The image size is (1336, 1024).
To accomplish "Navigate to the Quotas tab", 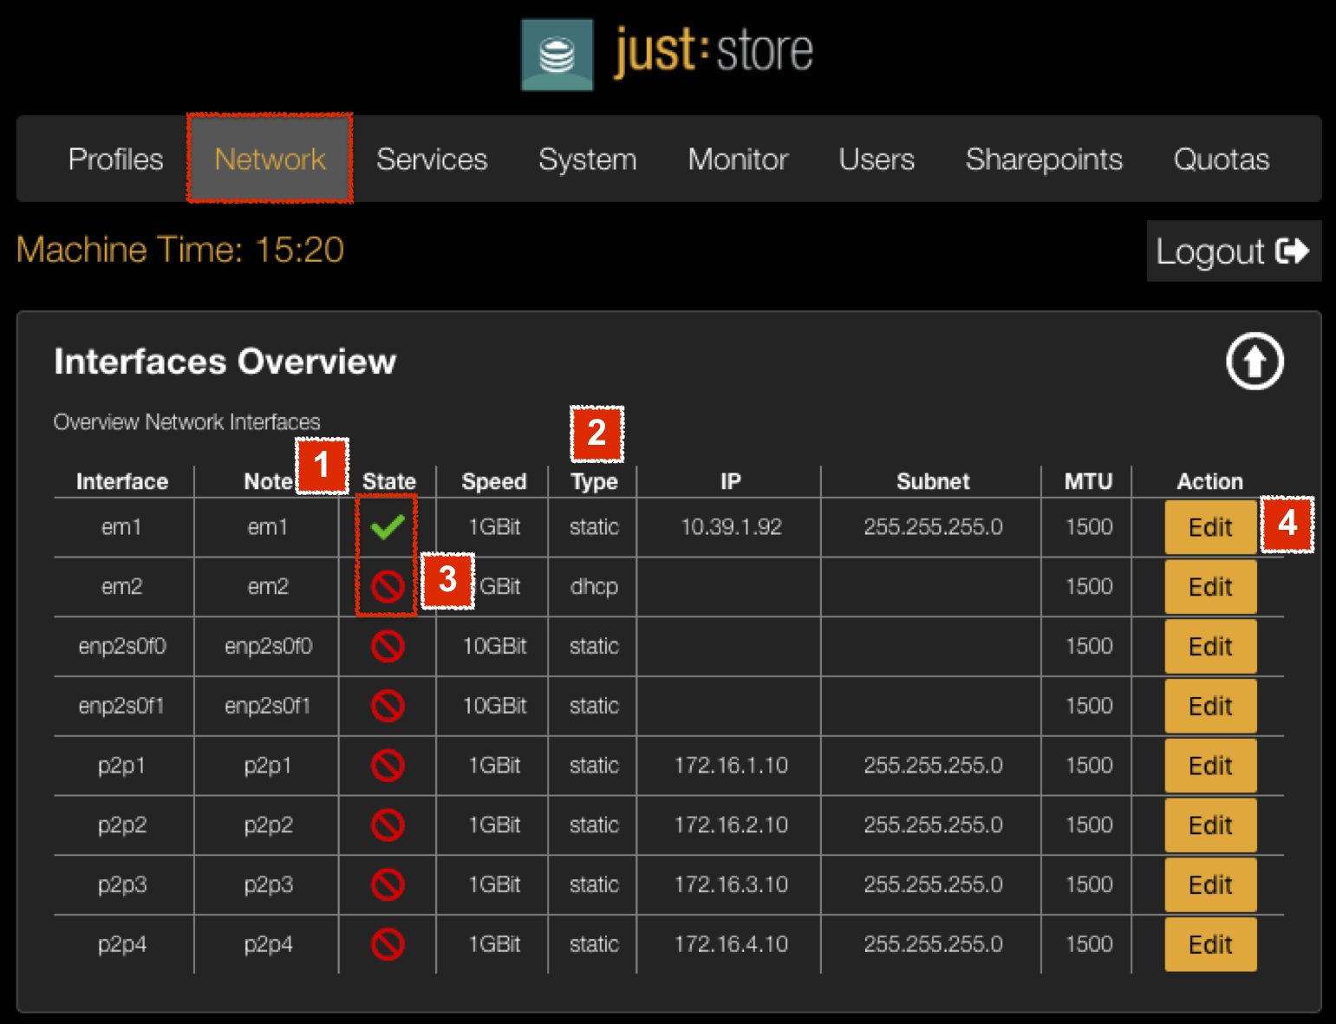I will coord(1222,159).
